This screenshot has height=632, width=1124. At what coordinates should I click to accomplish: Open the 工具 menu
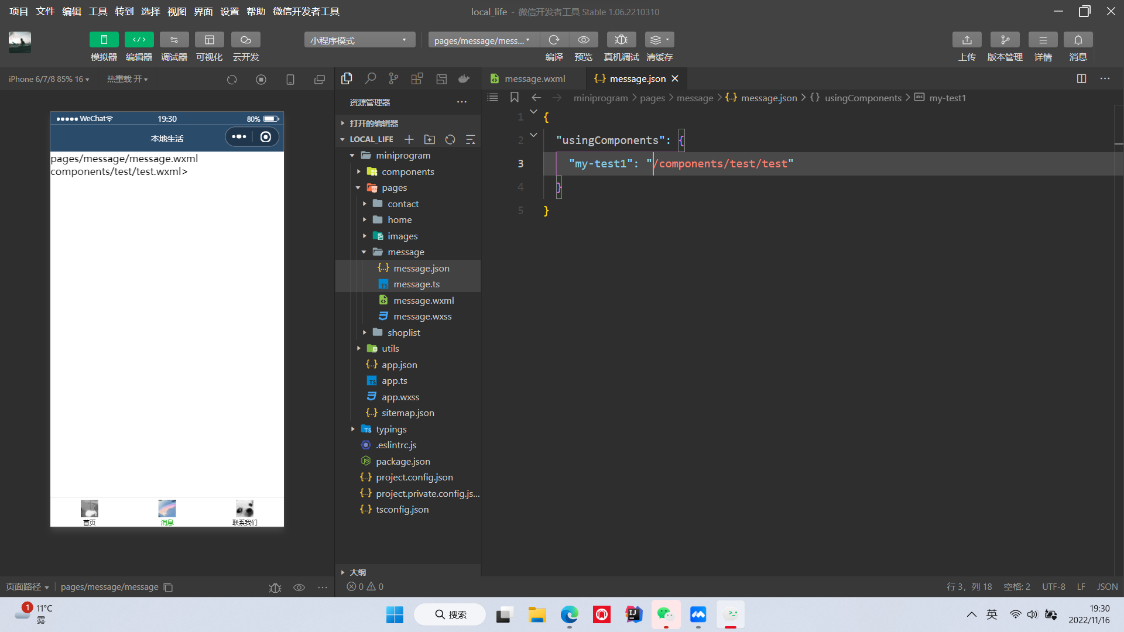[98, 11]
